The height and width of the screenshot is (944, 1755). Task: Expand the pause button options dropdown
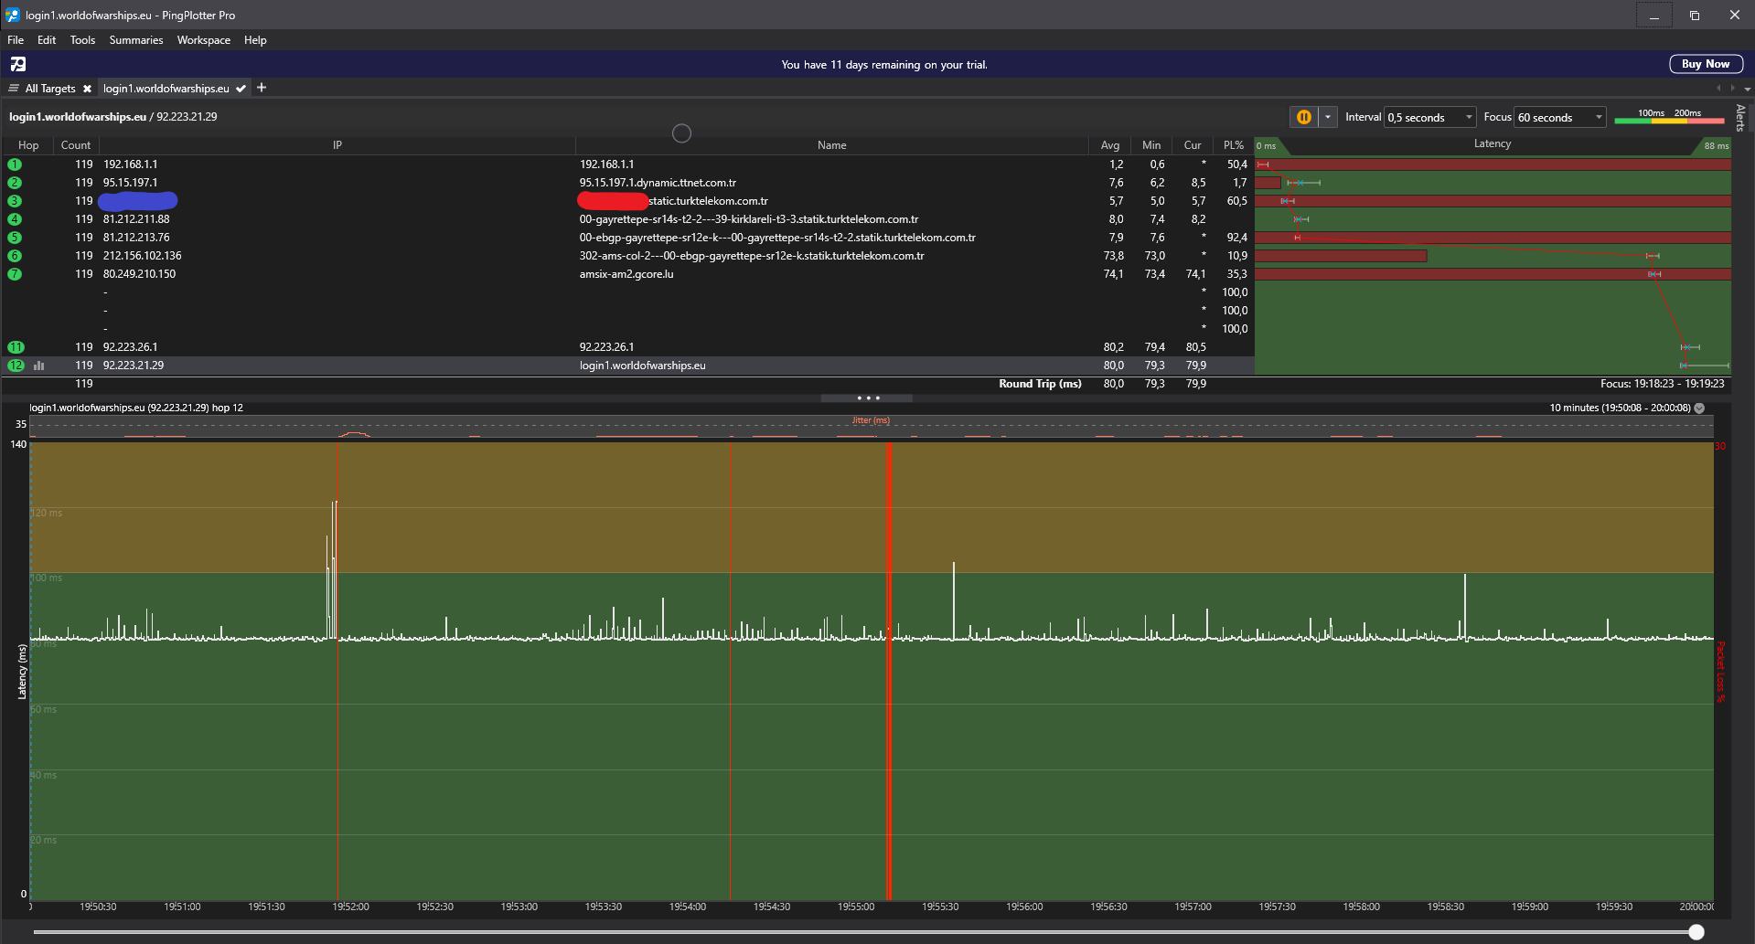pyautogui.click(x=1327, y=117)
